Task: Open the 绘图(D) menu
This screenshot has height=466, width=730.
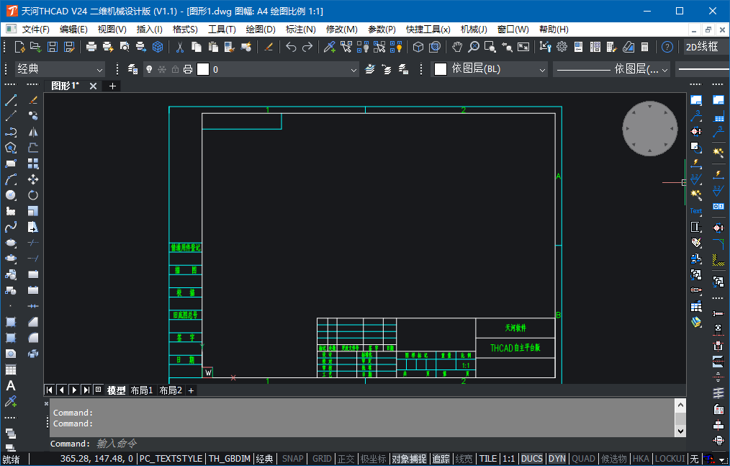Action: [260, 30]
